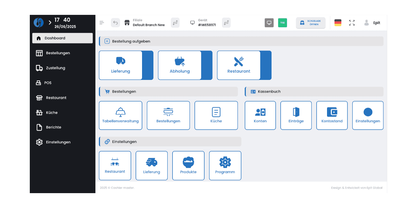Open the Lieferung order tile
The height and width of the screenshot is (208, 417).
[x=121, y=65]
